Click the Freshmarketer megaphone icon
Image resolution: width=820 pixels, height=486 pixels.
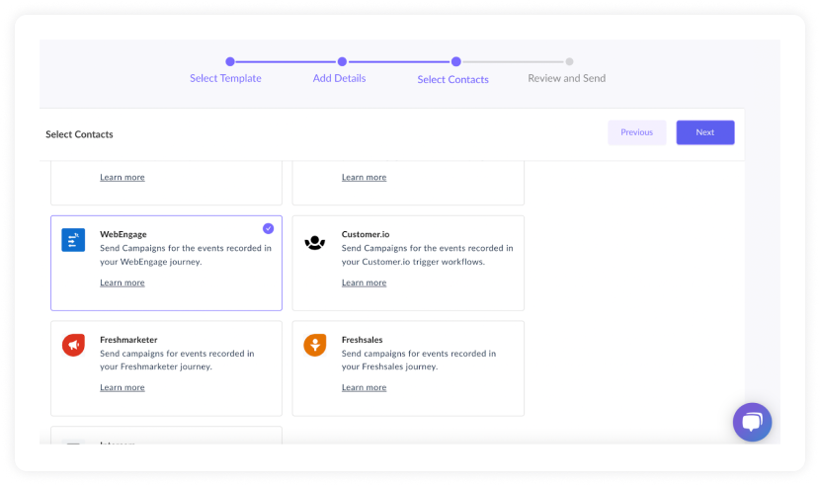coord(73,346)
